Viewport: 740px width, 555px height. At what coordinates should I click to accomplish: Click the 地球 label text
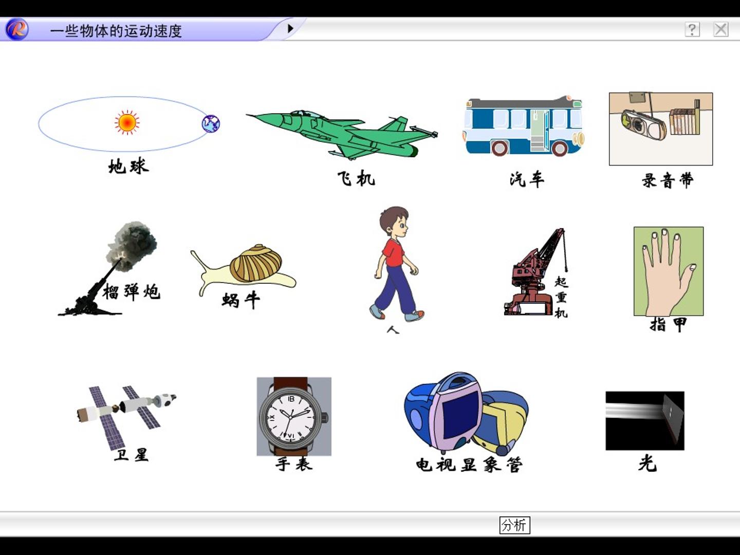point(128,166)
